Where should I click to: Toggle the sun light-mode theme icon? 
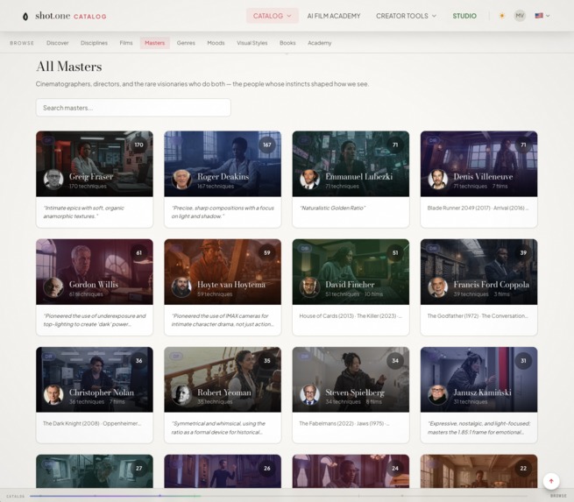[502, 16]
